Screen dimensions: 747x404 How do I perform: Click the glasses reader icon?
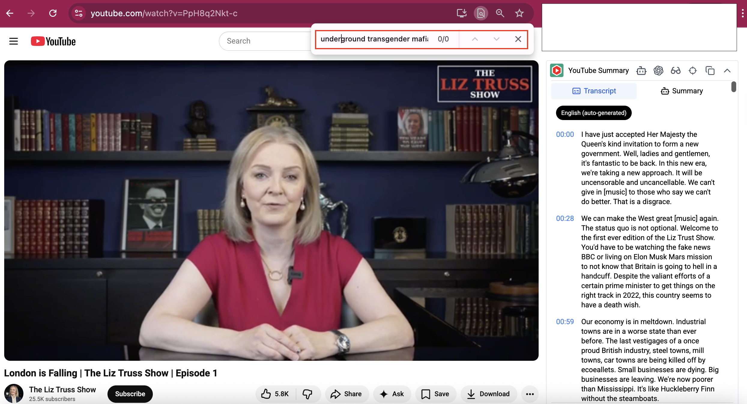point(676,71)
